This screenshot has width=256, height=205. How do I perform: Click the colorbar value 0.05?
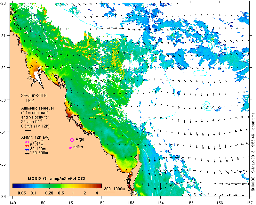22,193
